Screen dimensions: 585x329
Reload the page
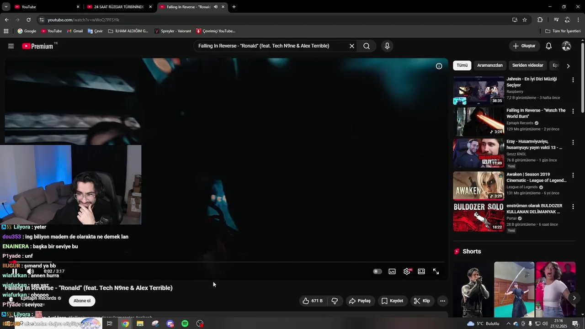[x=28, y=20]
